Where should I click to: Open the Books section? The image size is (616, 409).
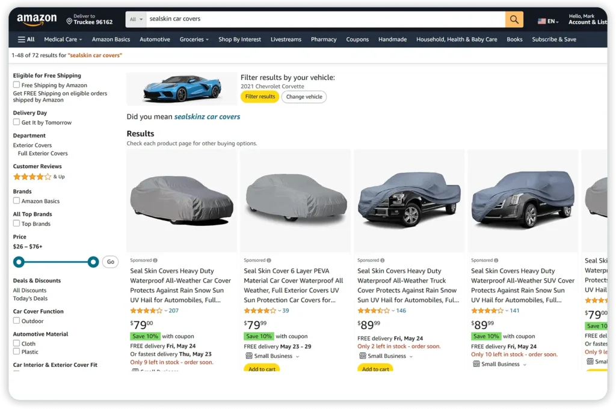[x=514, y=39]
